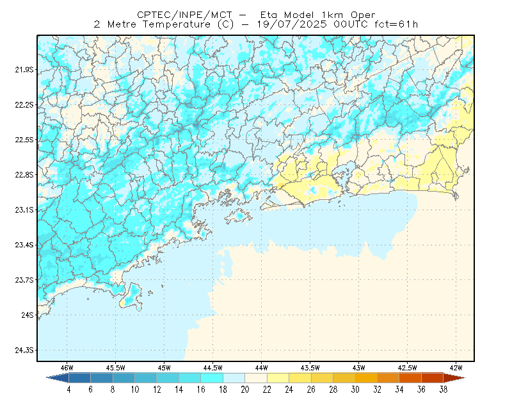Click the 24S latitude label
Viewport: 512px width, 396px height.
(x=28, y=315)
